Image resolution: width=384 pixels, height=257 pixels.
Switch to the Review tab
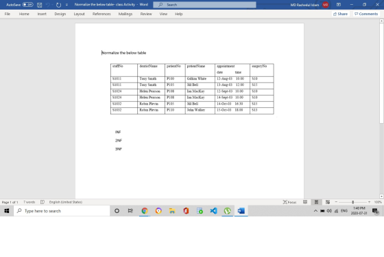146,14
